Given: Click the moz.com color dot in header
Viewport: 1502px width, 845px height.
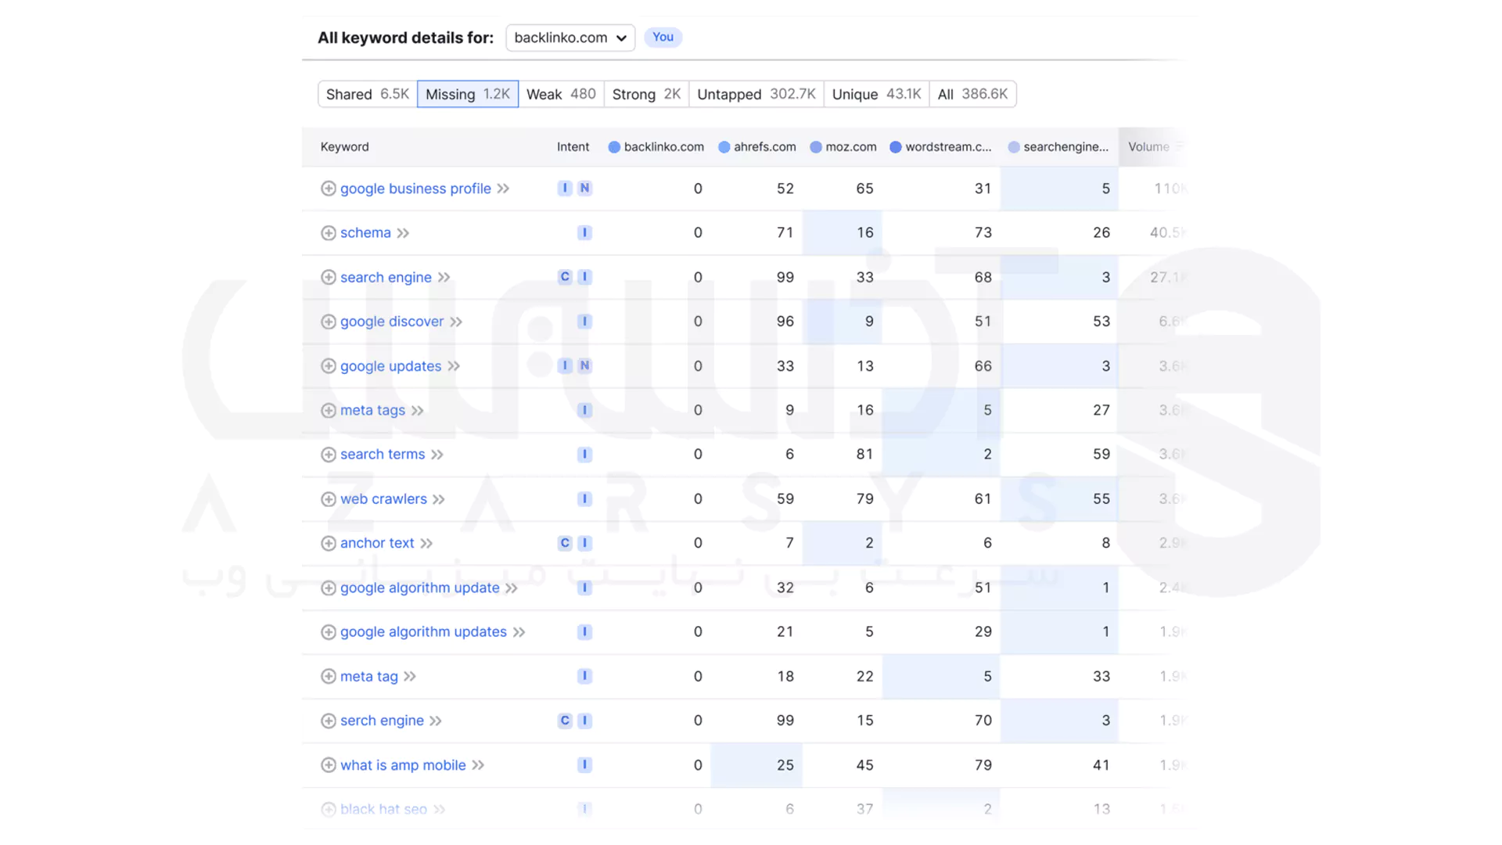Looking at the screenshot, I should tap(816, 147).
